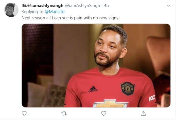Click the Manchester United crest on the jersey
This screenshot has height=120, width=176.
tap(128, 88)
